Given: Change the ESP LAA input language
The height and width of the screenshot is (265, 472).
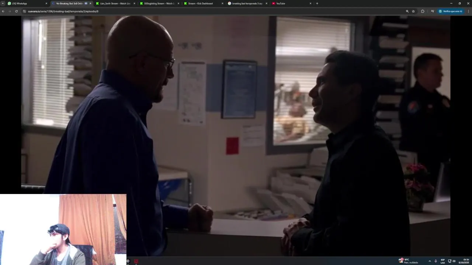Looking at the screenshot, I should [442, 261].
